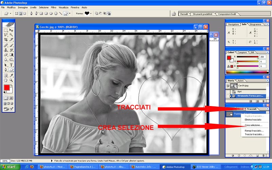Select the Notes tool

6,75
